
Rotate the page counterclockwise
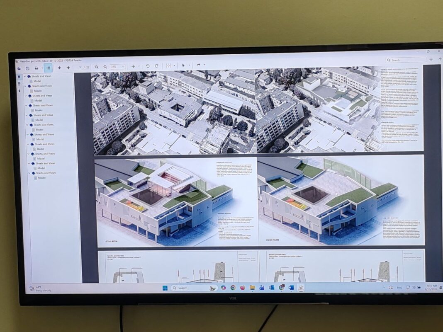coord(148,66)
